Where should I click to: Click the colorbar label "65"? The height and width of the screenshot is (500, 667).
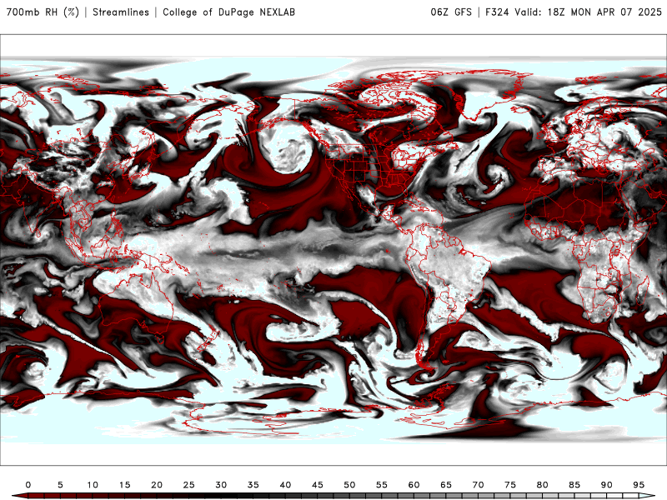(446, 485)
